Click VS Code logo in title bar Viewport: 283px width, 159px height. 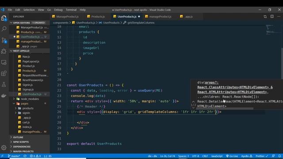pyautogui.click(x=3, y=10)
